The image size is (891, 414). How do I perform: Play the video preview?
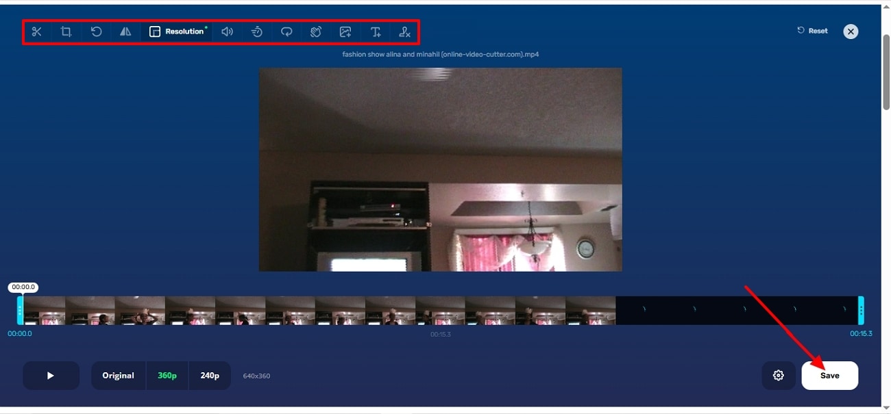pos(51,375)
